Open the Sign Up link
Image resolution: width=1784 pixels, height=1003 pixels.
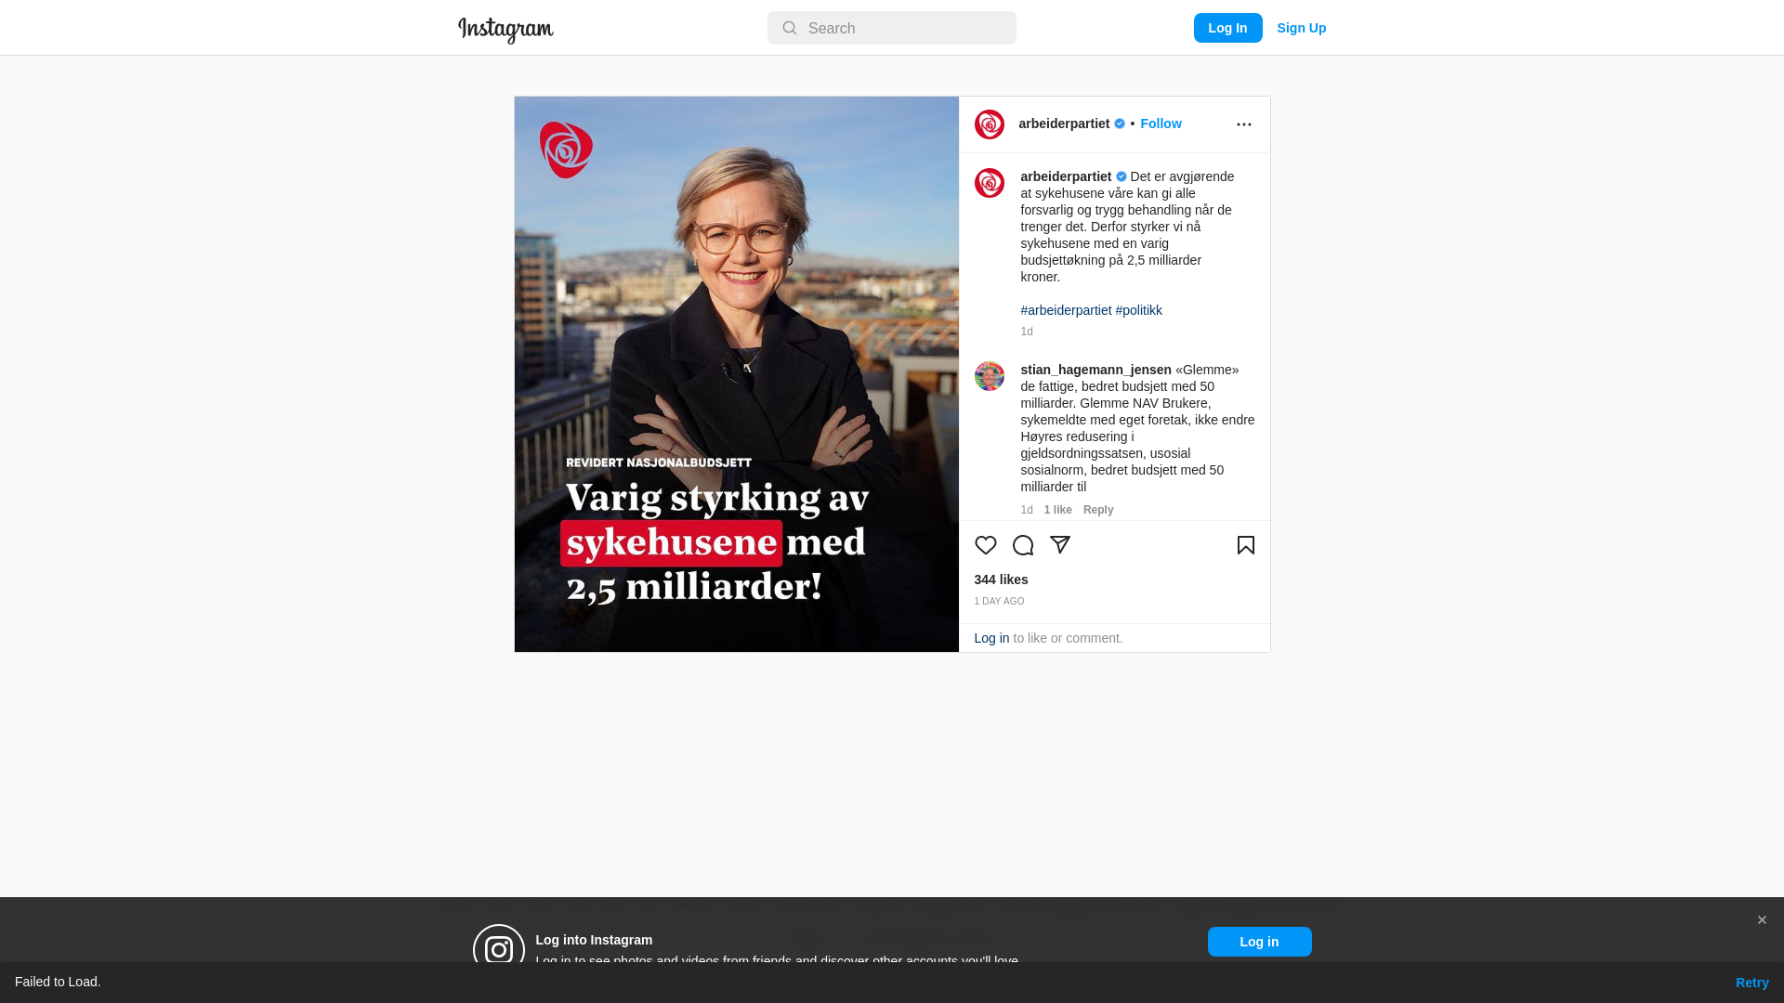pos(1302,28)
